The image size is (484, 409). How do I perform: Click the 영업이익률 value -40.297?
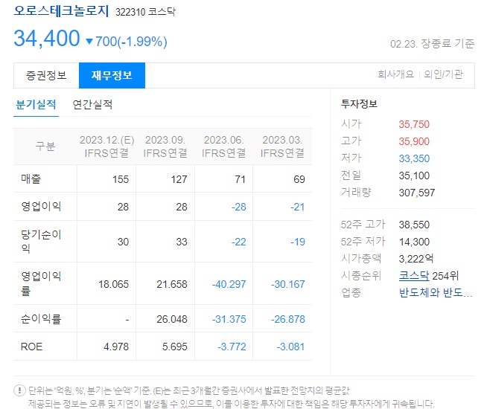(229, 284)
